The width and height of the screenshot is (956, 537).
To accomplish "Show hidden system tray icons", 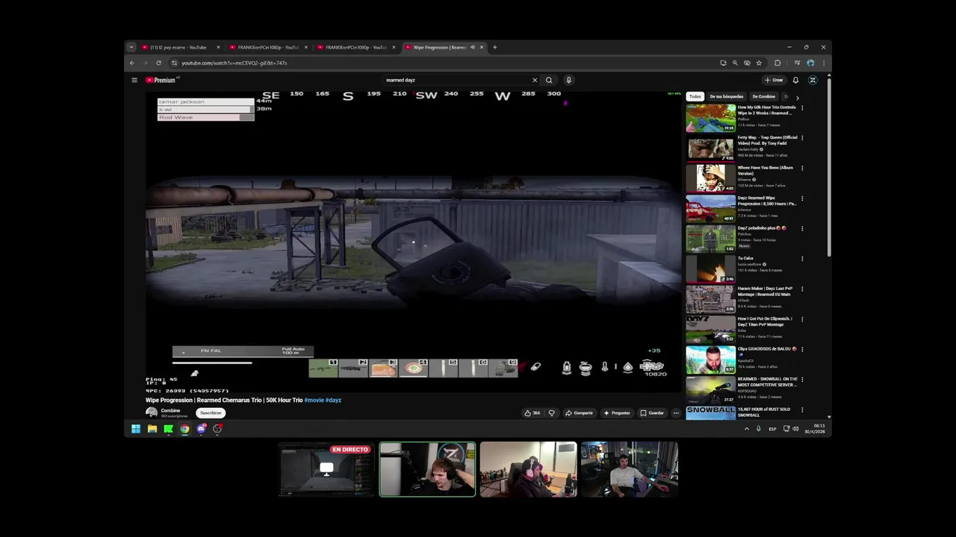I will point(746,429).
